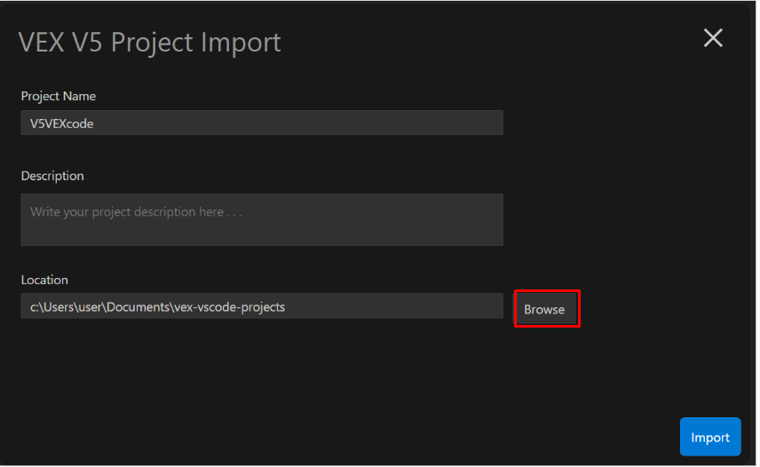Click the Location label text
Screen dimensions: 760x467
pyautogui.click(x=44, y=280)
